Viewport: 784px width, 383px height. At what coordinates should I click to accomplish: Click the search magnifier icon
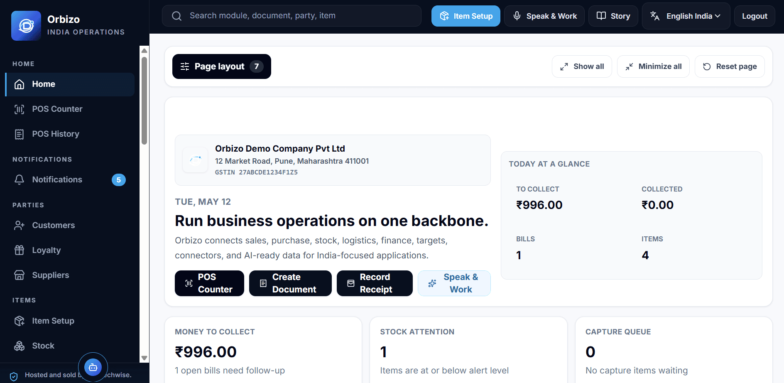(177, 16)
